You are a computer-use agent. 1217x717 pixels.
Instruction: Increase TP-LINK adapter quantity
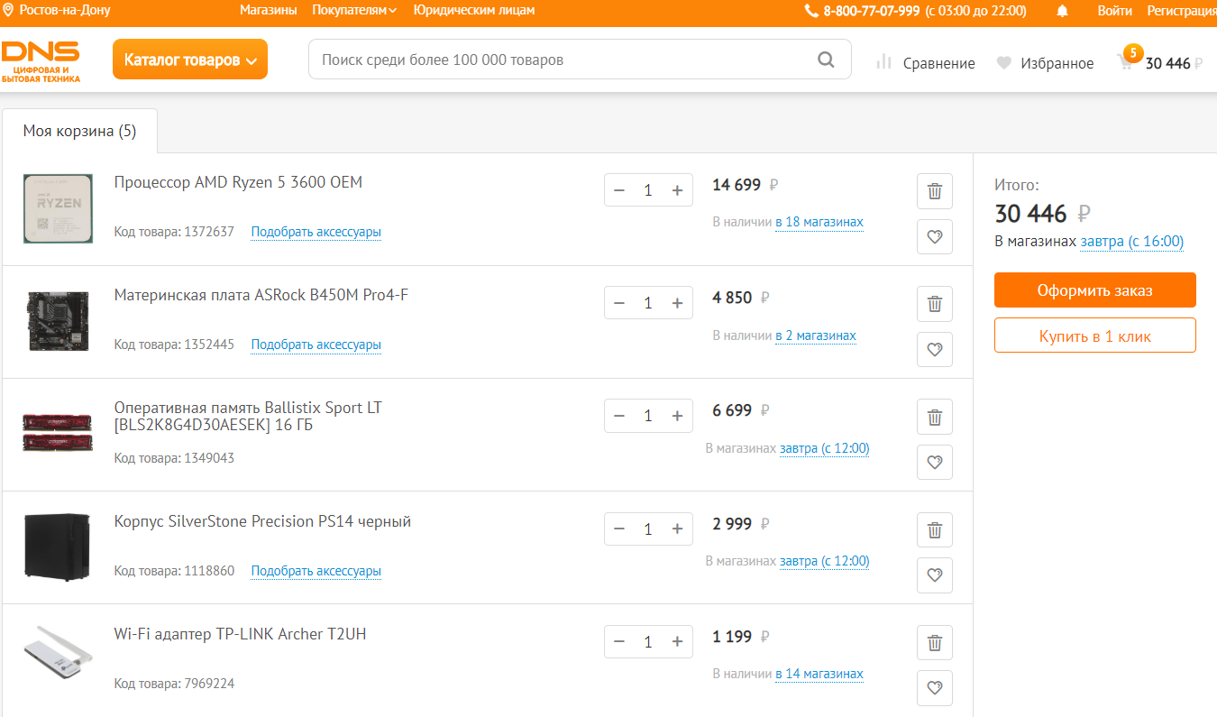(x=678, y=642)
